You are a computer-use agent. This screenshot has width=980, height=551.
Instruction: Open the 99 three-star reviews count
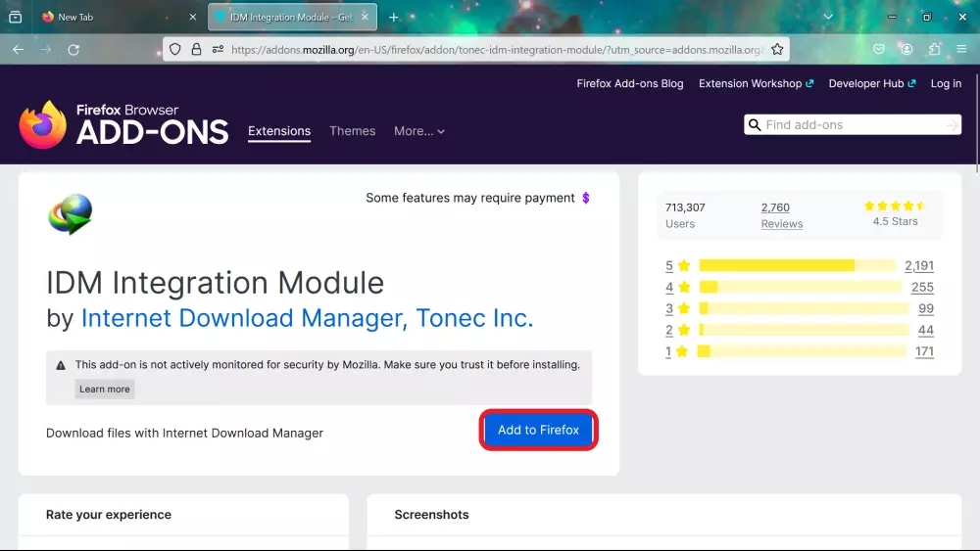pos(926,308)
